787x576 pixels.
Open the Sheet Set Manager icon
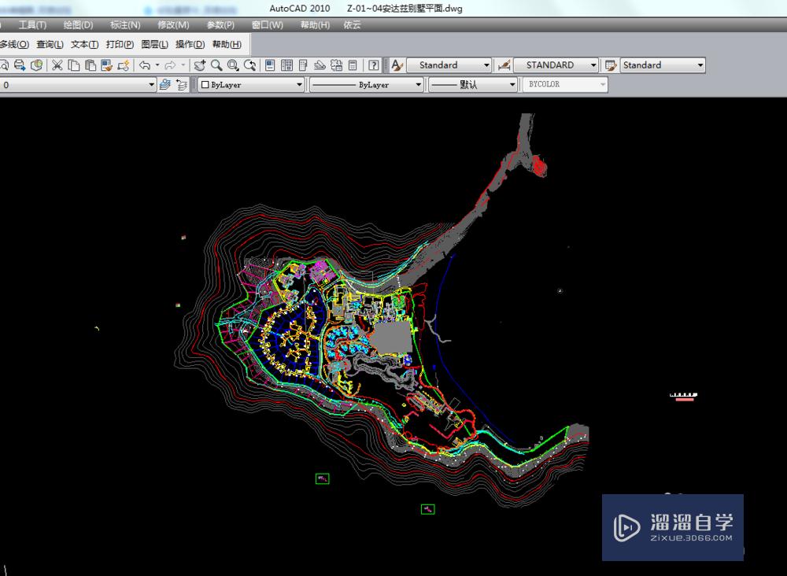tap(320, 65)
